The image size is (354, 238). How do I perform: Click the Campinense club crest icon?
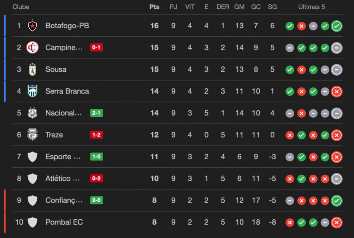(x=32, y=47)
